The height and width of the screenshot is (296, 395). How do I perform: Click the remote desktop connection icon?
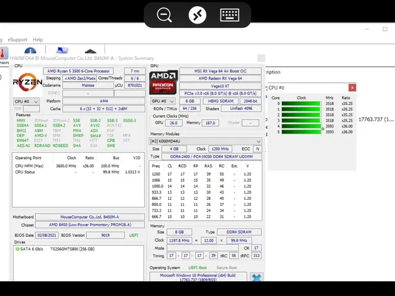197,15
